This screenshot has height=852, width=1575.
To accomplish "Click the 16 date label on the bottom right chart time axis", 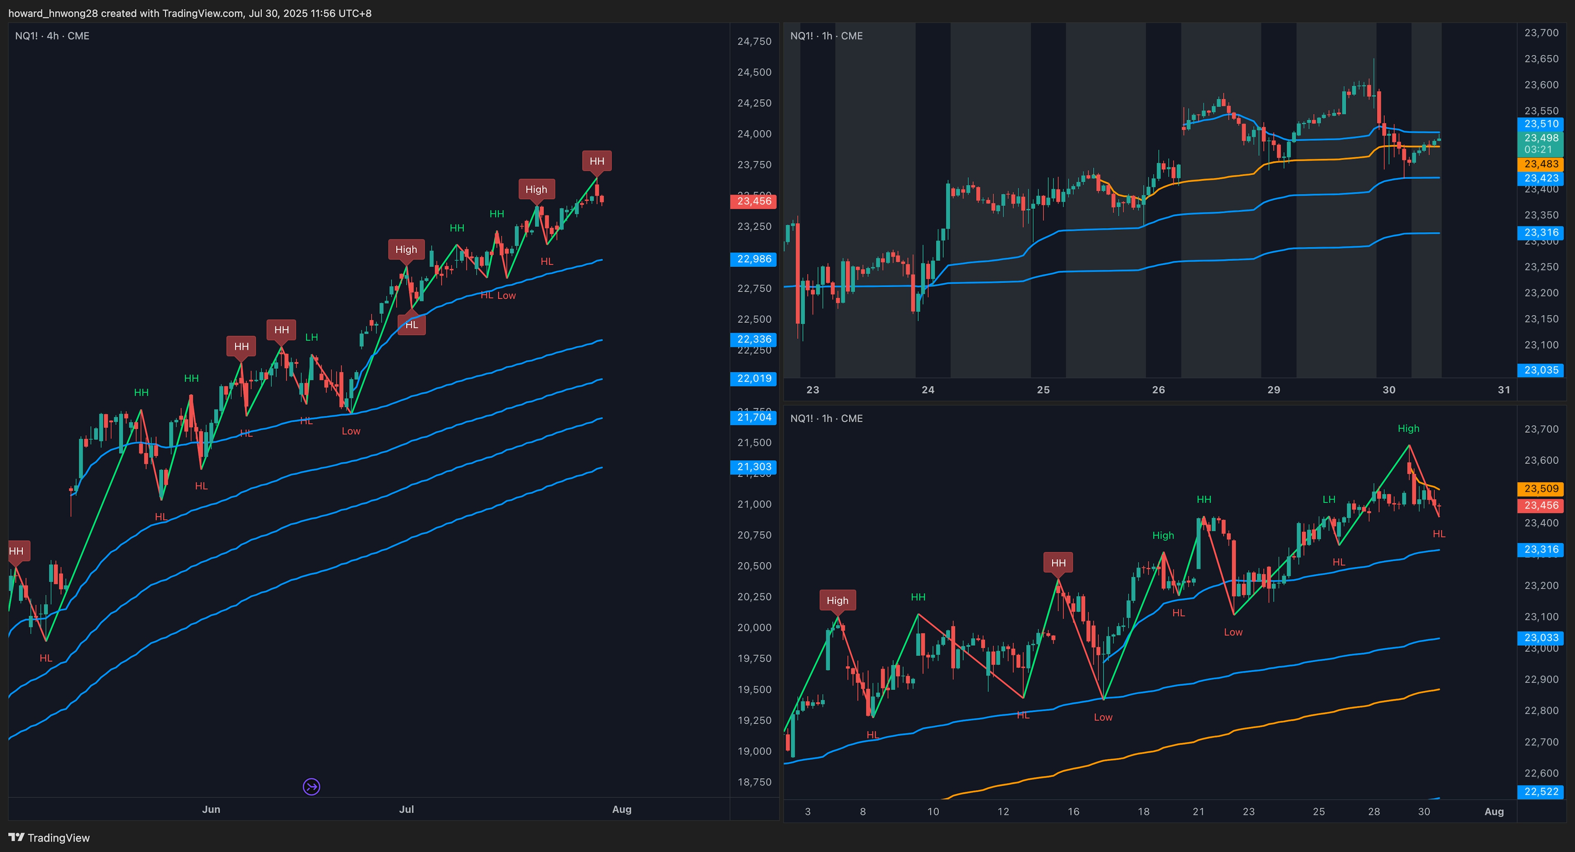I will 1073,812.
